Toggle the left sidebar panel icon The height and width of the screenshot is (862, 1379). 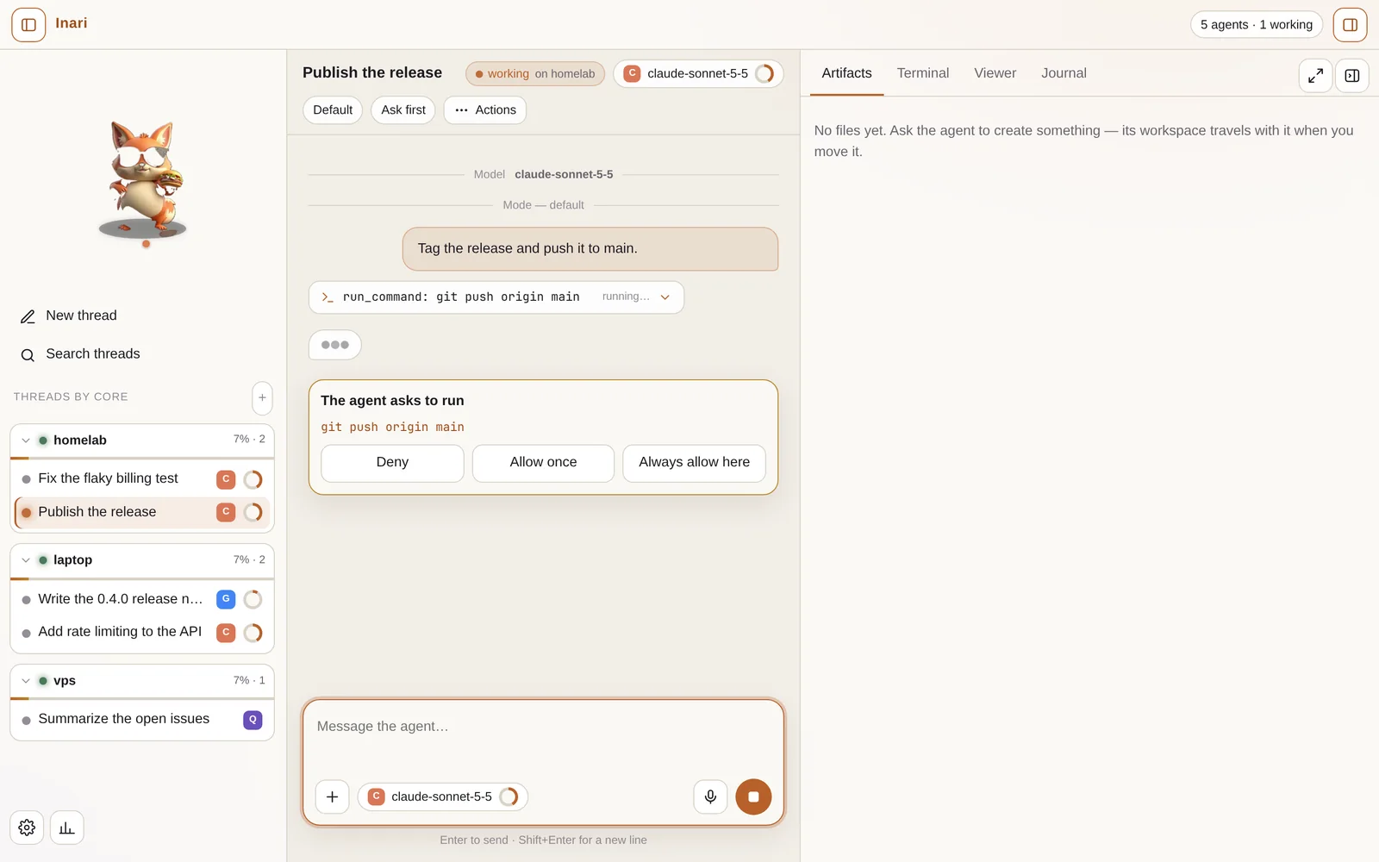[x=28, y=25]
